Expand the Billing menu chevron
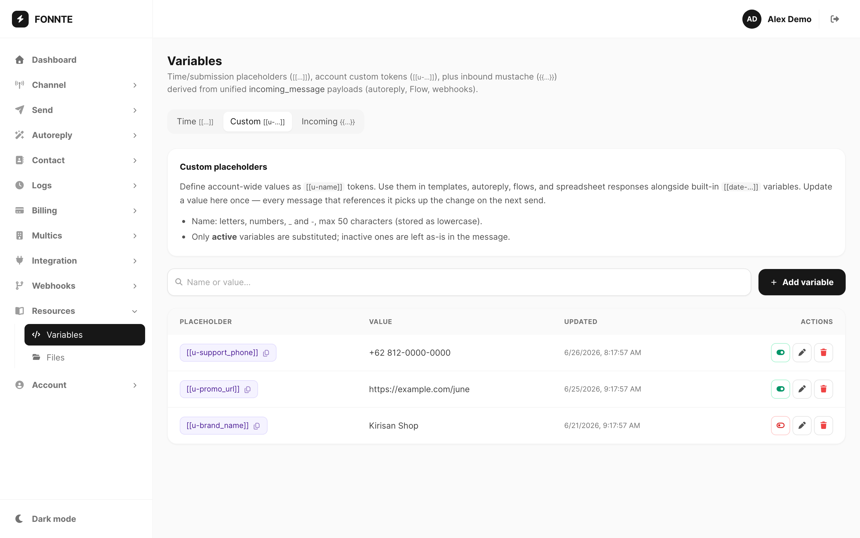The width and height of the screenshot is (860, 538). tap(135, 211)
